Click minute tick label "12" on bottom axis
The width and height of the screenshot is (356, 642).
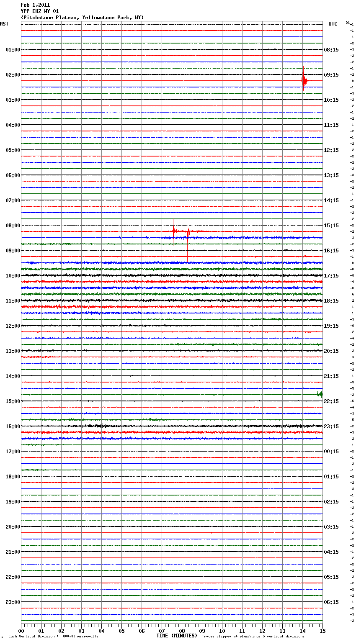click(x=262, y=631)
